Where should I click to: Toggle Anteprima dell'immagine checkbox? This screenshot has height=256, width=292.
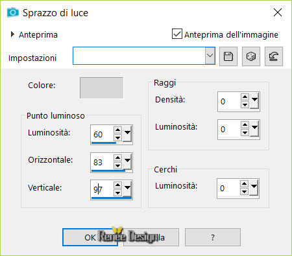point(177,34)
